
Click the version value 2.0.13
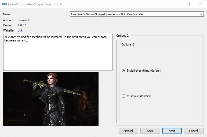coord(22,25)
